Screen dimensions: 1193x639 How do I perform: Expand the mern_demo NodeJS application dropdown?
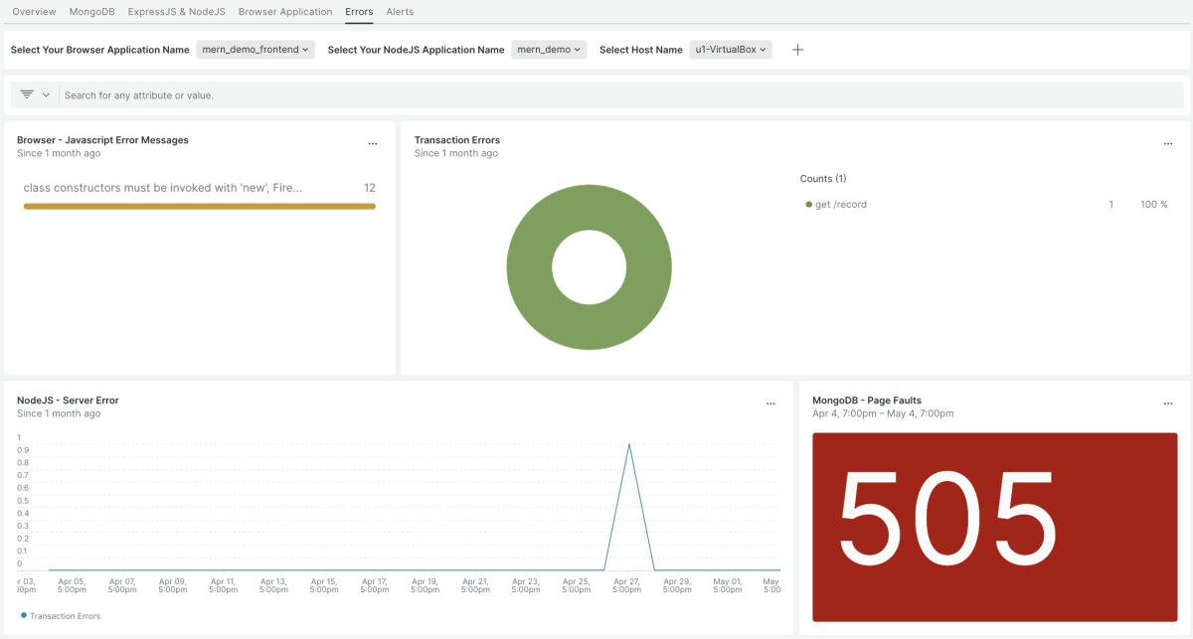[549, 50]
